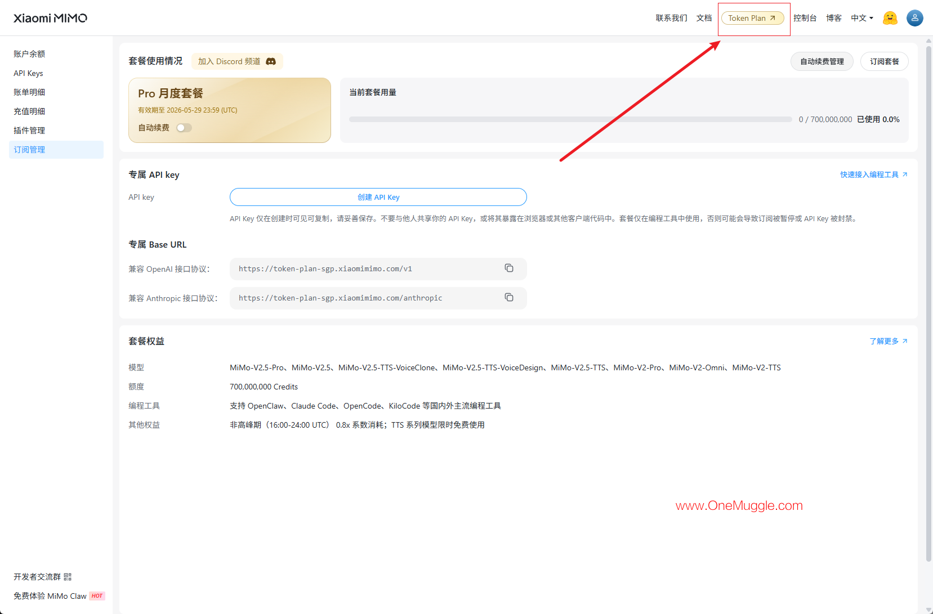Open the user avatar profile menu

[914, 18]
